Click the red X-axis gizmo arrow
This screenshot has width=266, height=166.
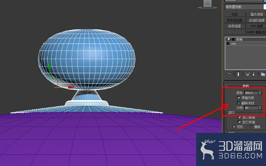pos(71,87)
